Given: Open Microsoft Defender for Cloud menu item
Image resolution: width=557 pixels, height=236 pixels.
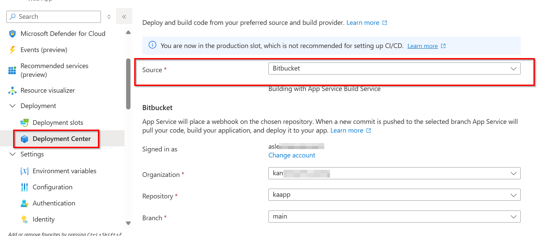Looking at the screenshot, I should coord(62,34).
